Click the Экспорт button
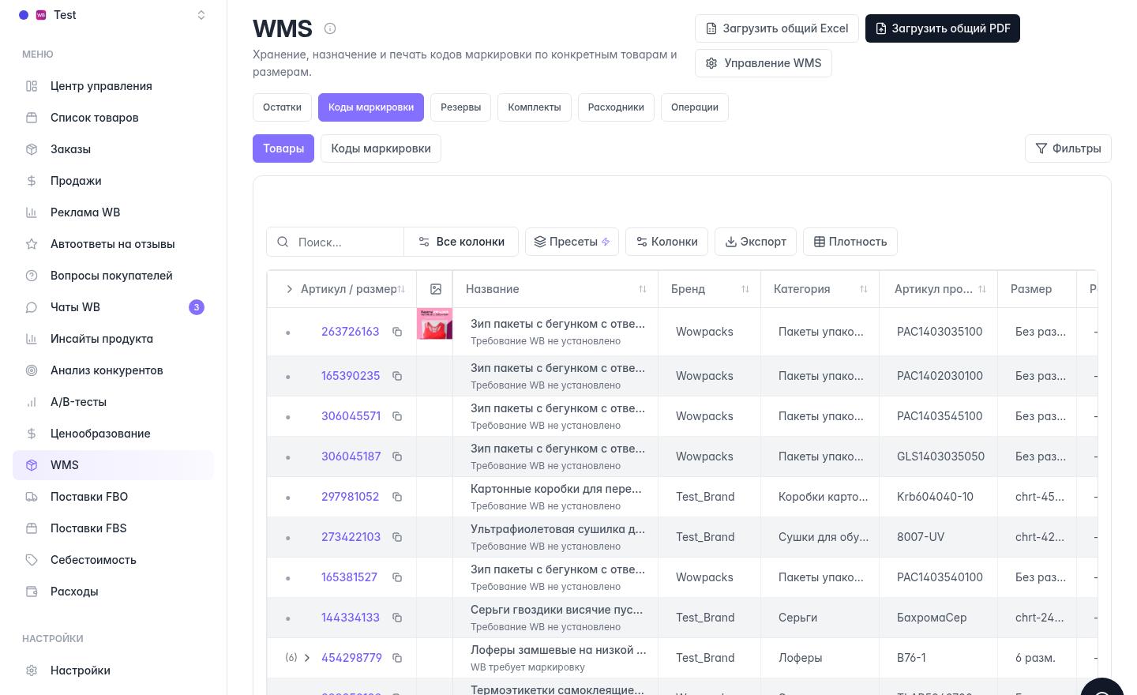Viewport: 1137px width, 695px height. (x=756, y=242)
